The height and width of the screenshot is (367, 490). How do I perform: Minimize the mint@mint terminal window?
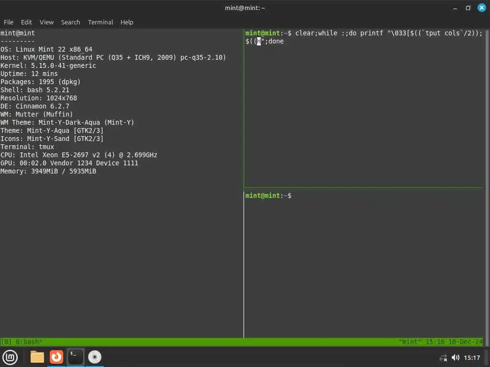pyautogui.click(x=455, y=8)
